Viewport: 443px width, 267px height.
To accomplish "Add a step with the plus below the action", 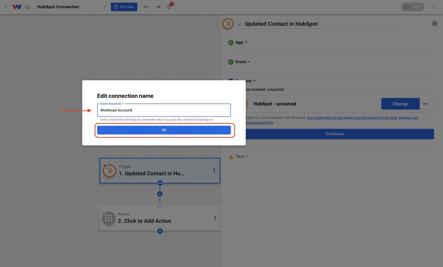I will pos(160,231).
